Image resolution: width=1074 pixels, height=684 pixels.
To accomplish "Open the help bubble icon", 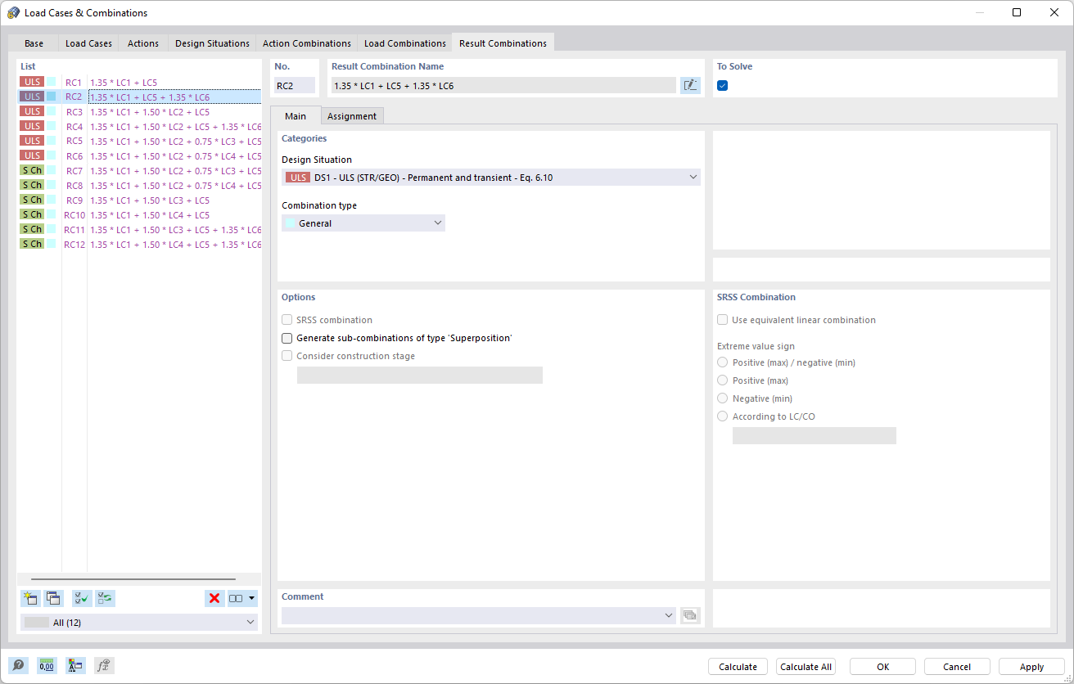I will [18, 666].
